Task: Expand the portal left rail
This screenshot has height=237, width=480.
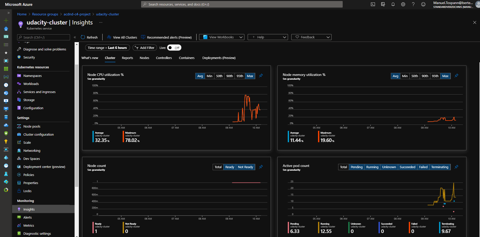Action: point(8,13)
